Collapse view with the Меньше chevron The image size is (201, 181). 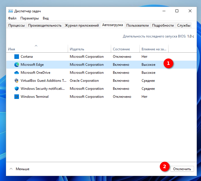[x=11, y=169]
